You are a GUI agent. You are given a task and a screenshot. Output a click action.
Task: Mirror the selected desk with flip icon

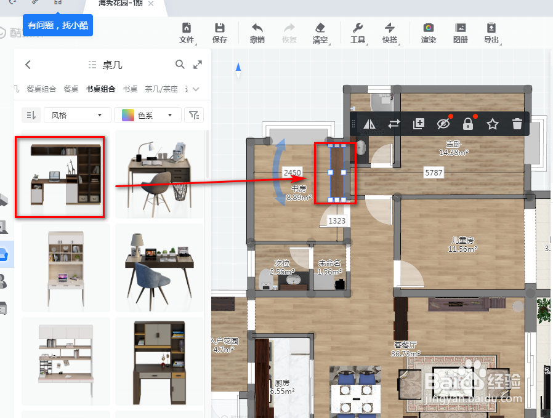(369, 124)
